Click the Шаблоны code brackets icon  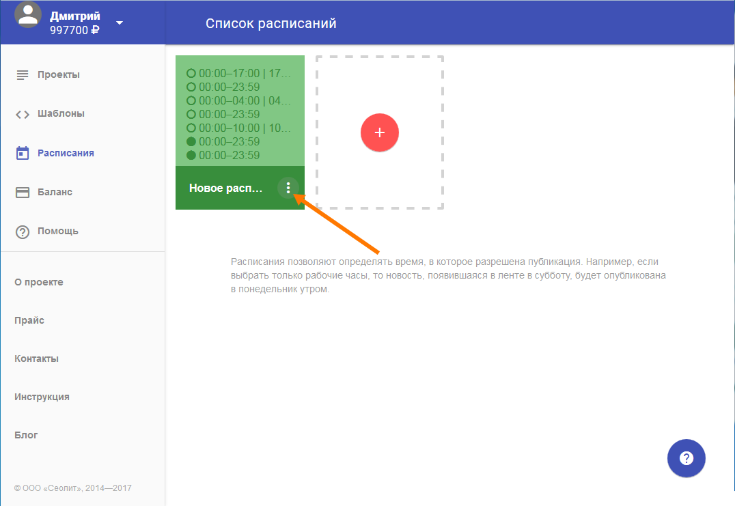click(x=23, y=114)
